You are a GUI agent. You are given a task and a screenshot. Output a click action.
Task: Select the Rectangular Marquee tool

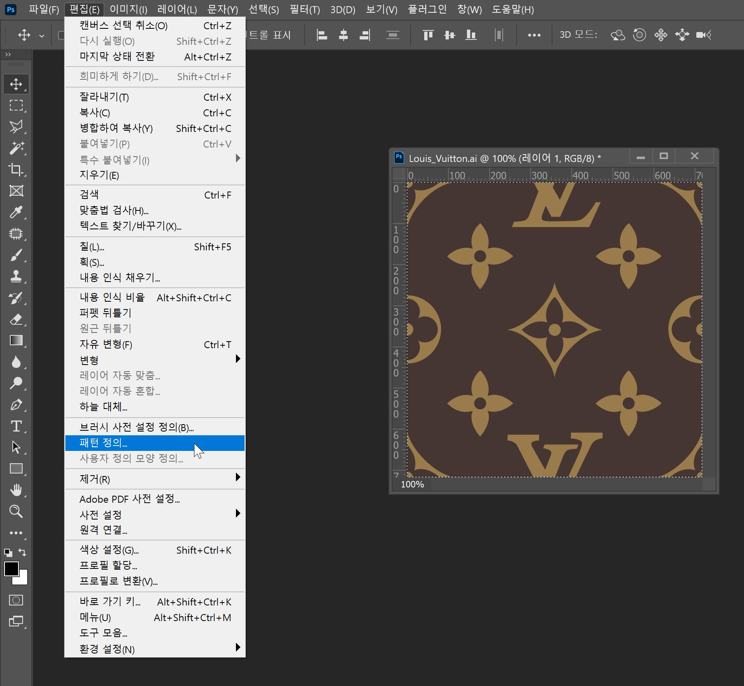click(x=16, y=106)
